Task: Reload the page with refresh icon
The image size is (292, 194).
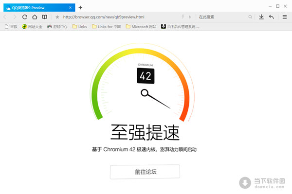Action: pyautogui.click(x=25, y=17)
